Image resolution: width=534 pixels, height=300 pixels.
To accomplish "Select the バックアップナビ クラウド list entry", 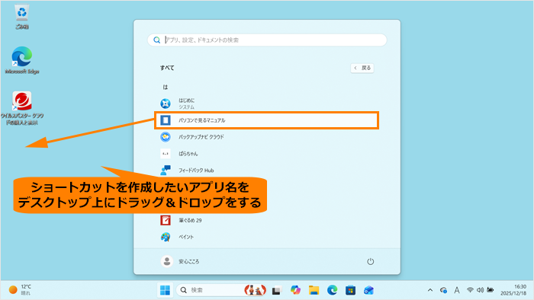I will point(267,137).
